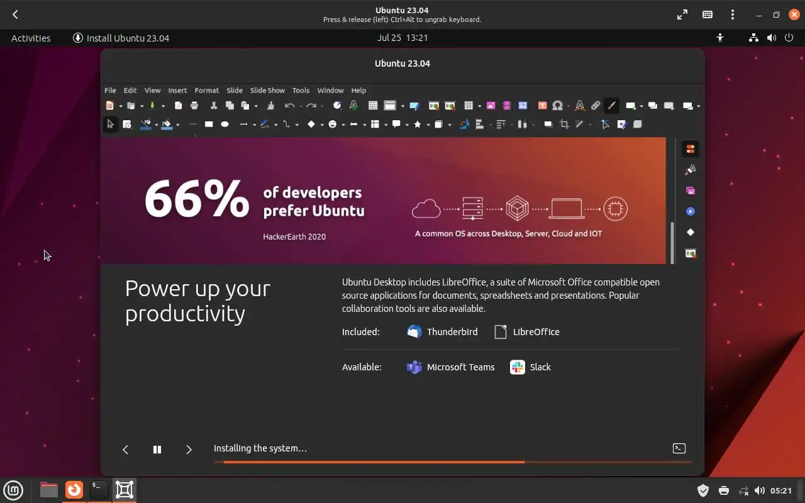Click the Select arrow tool
Viewport: 805px width, 503px height.
(111, 124)
